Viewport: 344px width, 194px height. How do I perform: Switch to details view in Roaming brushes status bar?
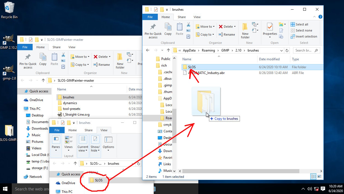314,177
